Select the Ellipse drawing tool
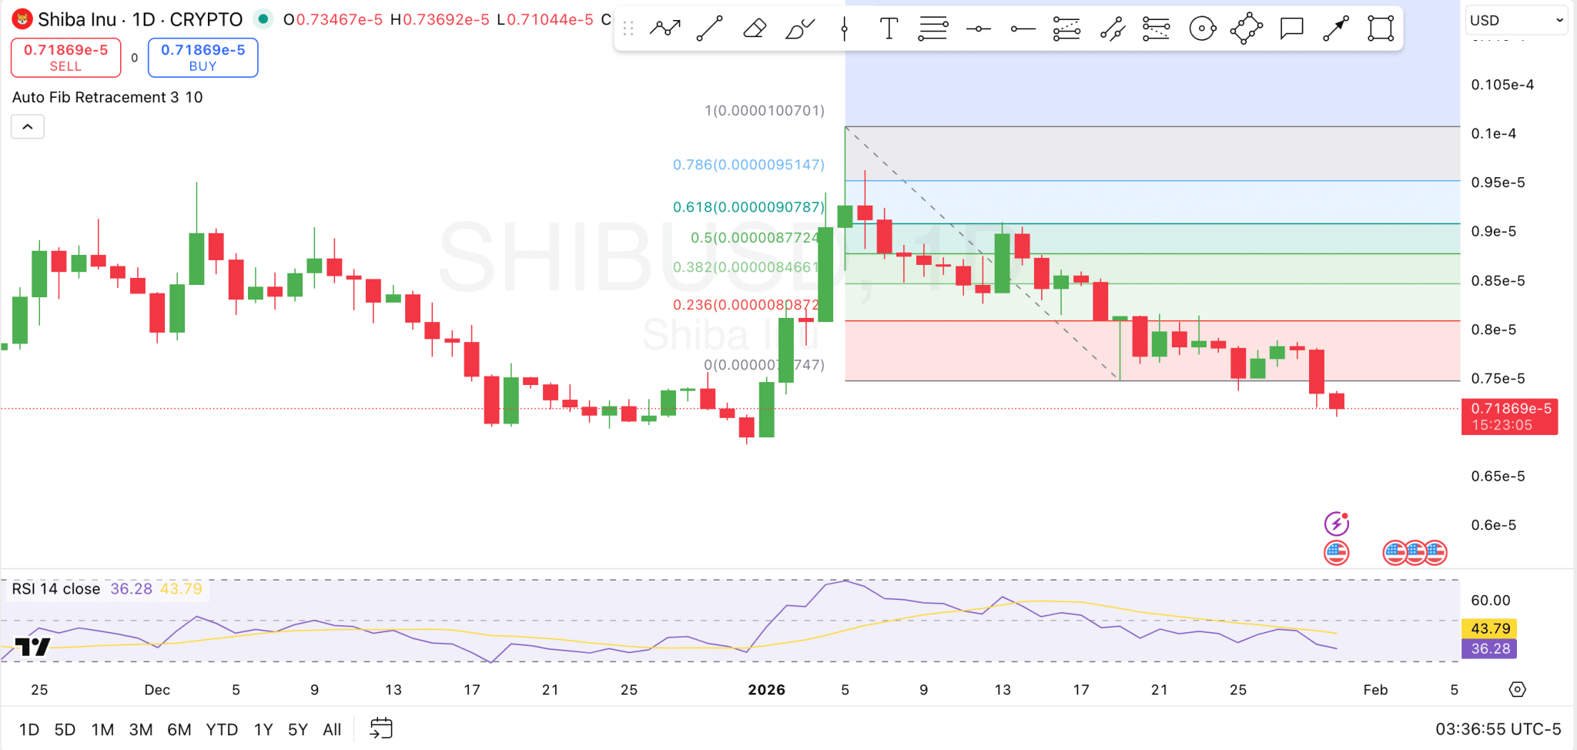The image size is (1577, 750). 1201,28
